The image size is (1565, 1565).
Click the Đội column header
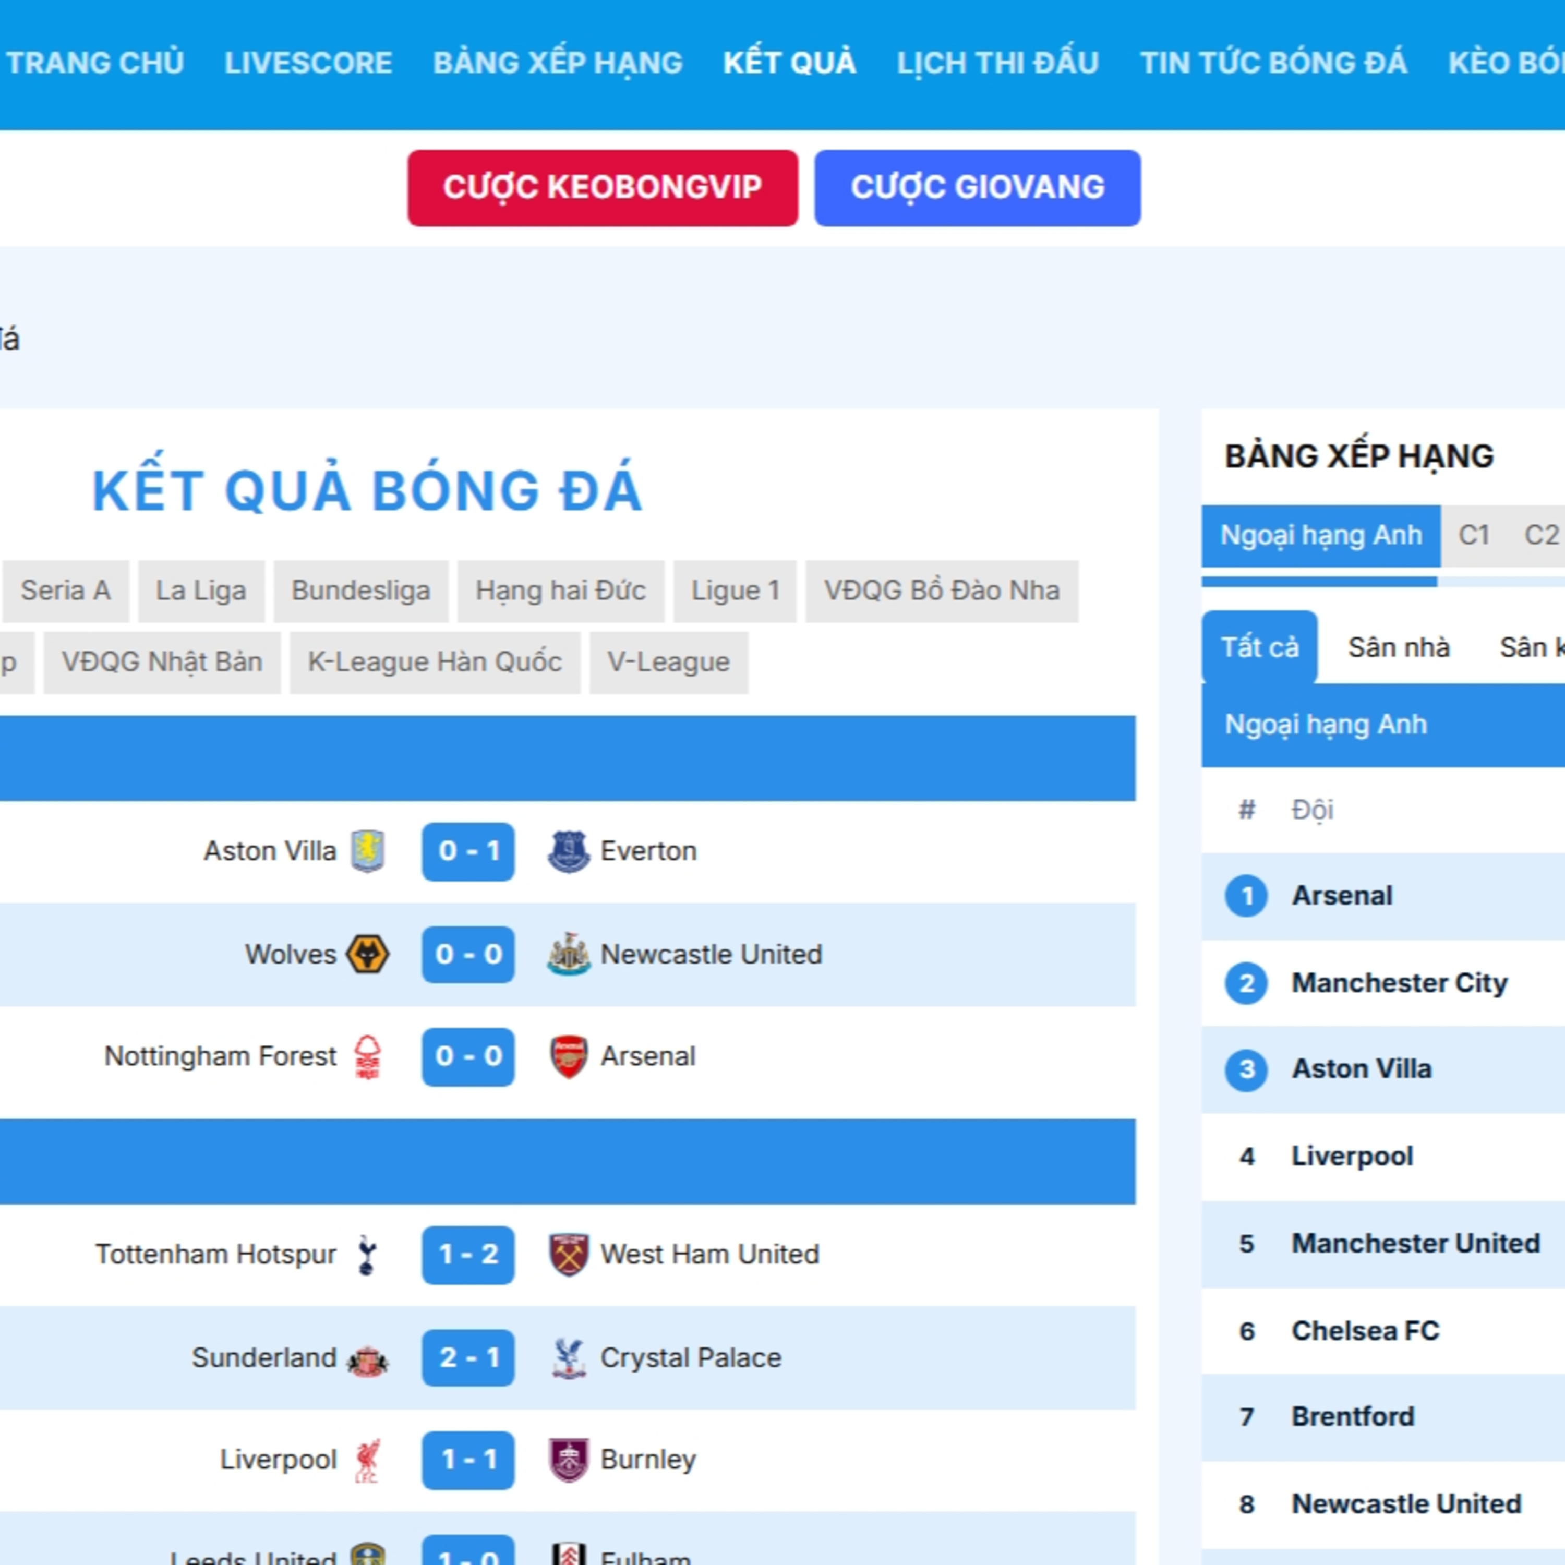coord(1313,810)
